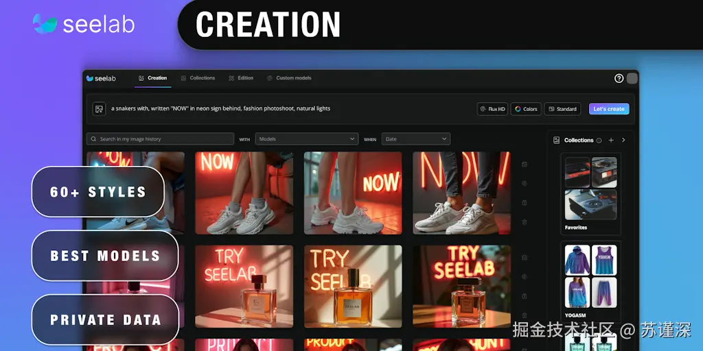Open the jeans and sneakers image with large NOW letters
The image size is (703, 351).
(x=461, y=193)
